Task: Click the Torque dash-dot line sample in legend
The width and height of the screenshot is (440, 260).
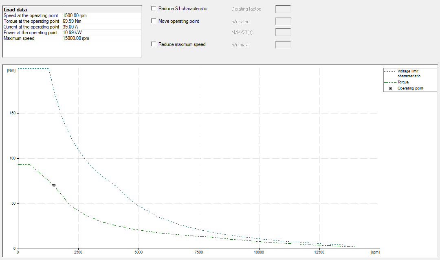Action: click(x=390, y=82)
